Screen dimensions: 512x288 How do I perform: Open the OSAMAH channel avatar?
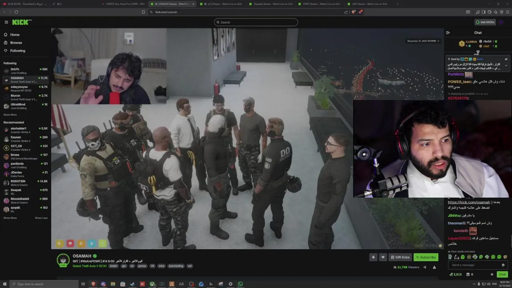pos(63,260)
